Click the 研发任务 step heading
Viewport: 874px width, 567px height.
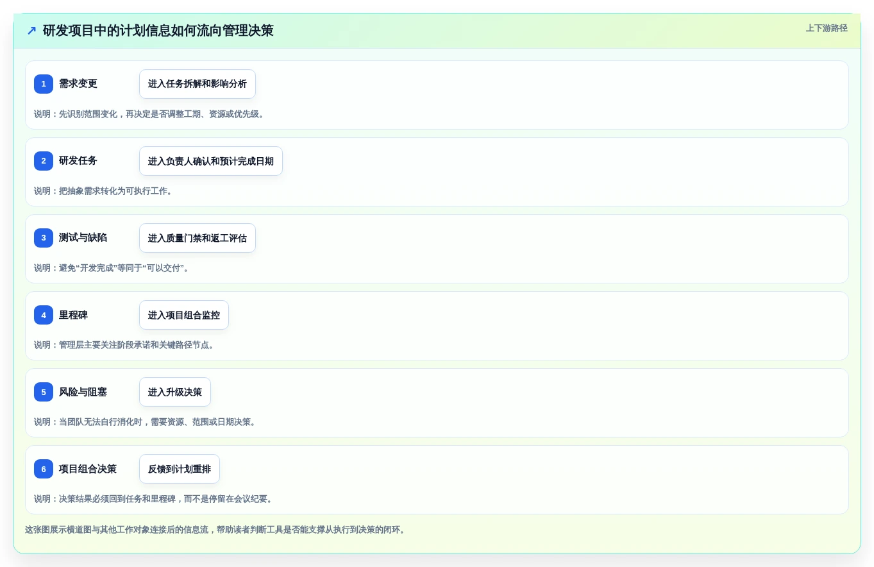click(x=78, y=161)
